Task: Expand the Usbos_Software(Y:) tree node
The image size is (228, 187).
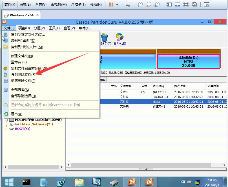Action: 12,124
